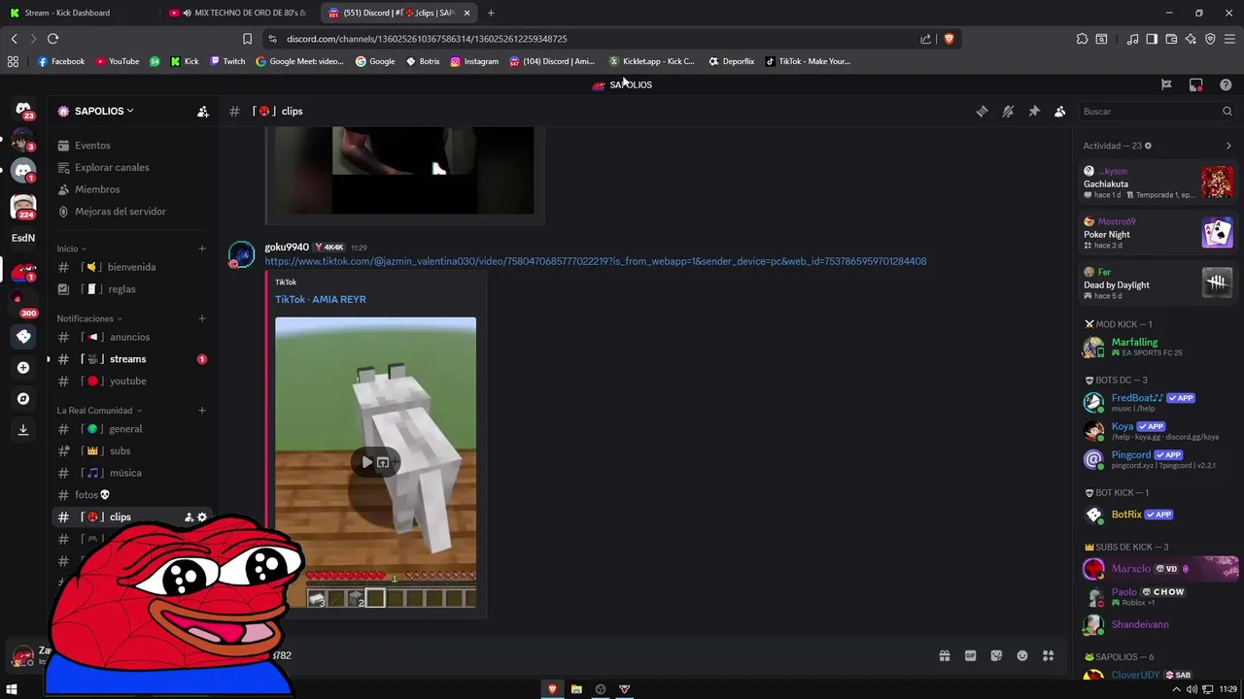The height and width of the screenshot is (699, 1244).
Task: Create invite icon on clips channel
Action: coord(189,517)
